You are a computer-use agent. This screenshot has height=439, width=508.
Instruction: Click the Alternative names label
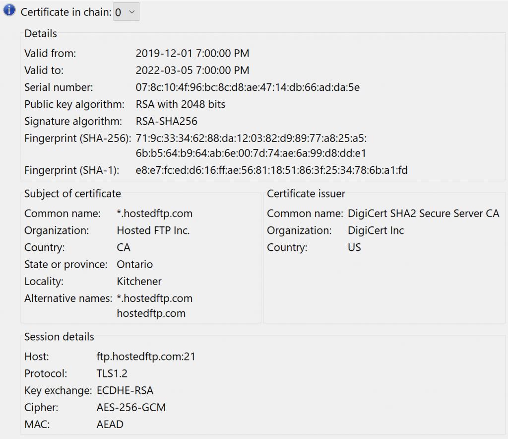click(x=68, y=298)
